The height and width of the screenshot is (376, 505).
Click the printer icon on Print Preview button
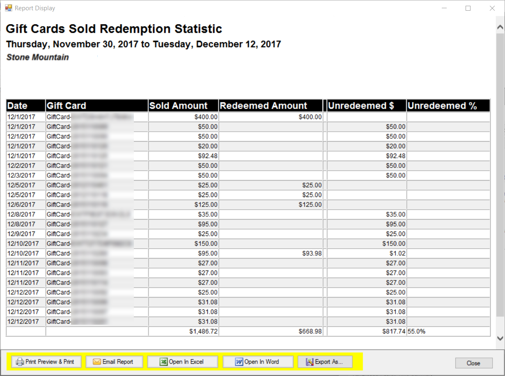click(x=20, y=362)
